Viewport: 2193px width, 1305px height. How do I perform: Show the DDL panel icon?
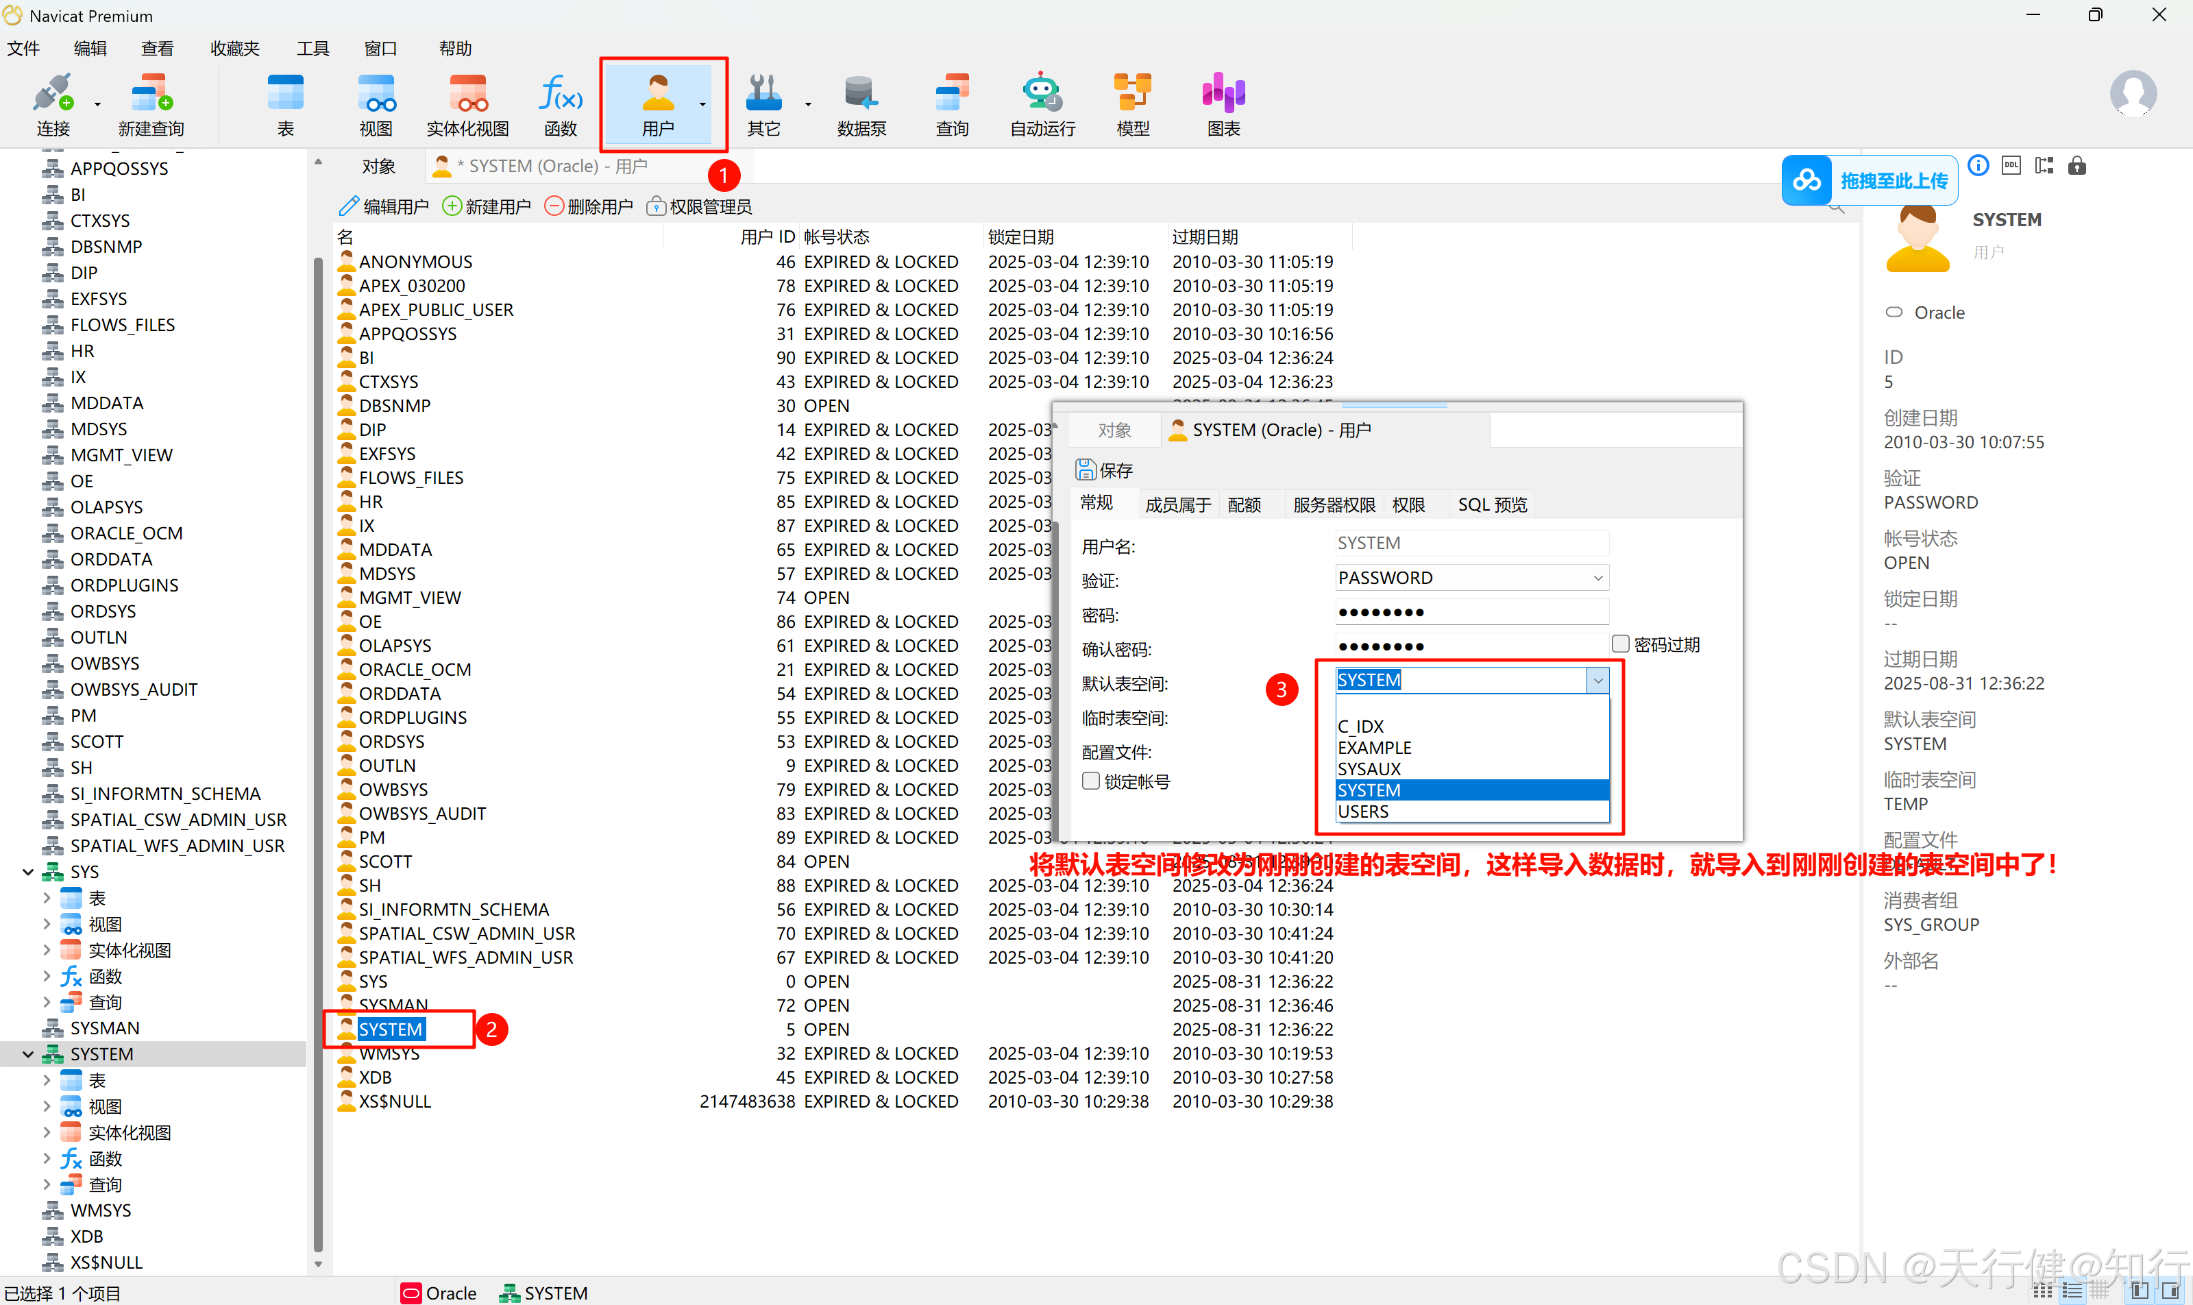point(2011,165)
